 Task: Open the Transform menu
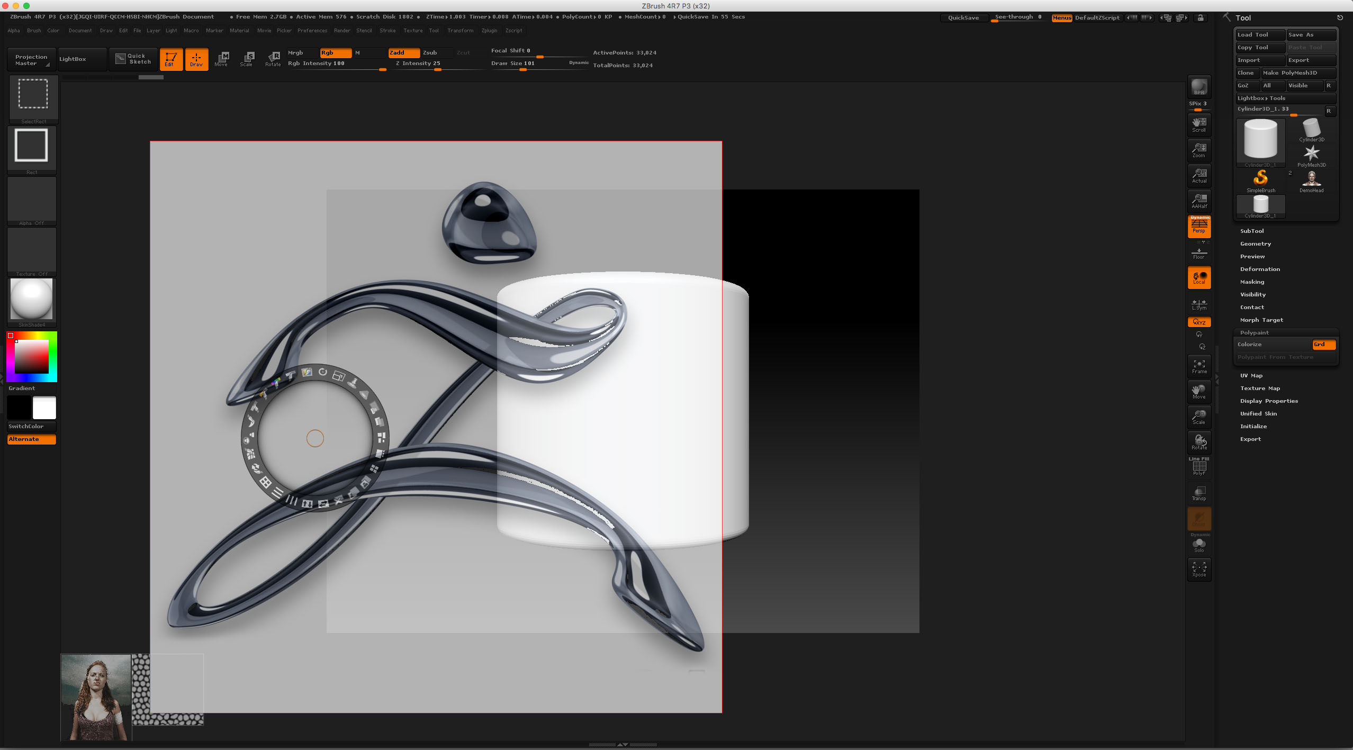point(460,30)
